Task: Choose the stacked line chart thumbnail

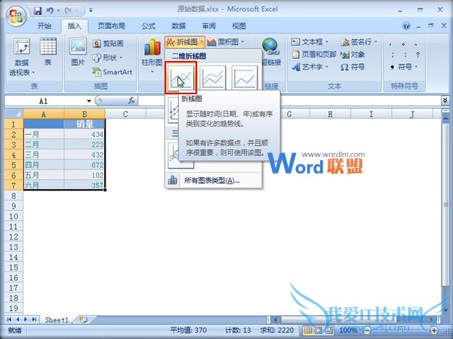Action: tap(213, 78)
